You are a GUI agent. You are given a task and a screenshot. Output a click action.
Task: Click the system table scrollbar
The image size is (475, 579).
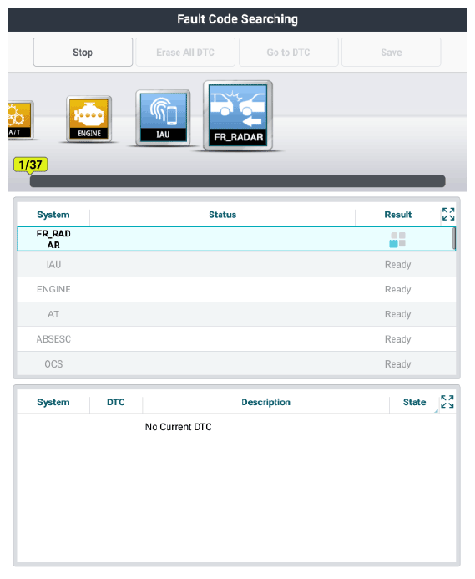[x=454, y=238]
